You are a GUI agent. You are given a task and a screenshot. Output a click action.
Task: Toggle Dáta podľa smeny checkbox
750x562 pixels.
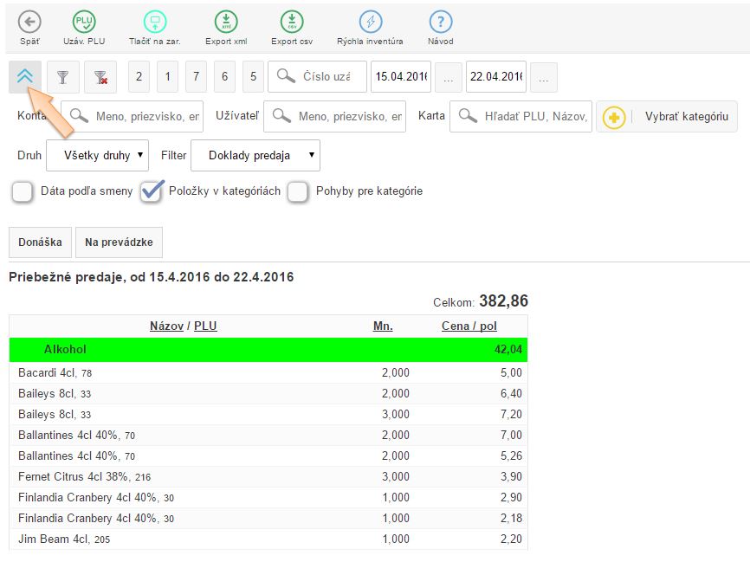pyautogui.click(x=23, y=191)
